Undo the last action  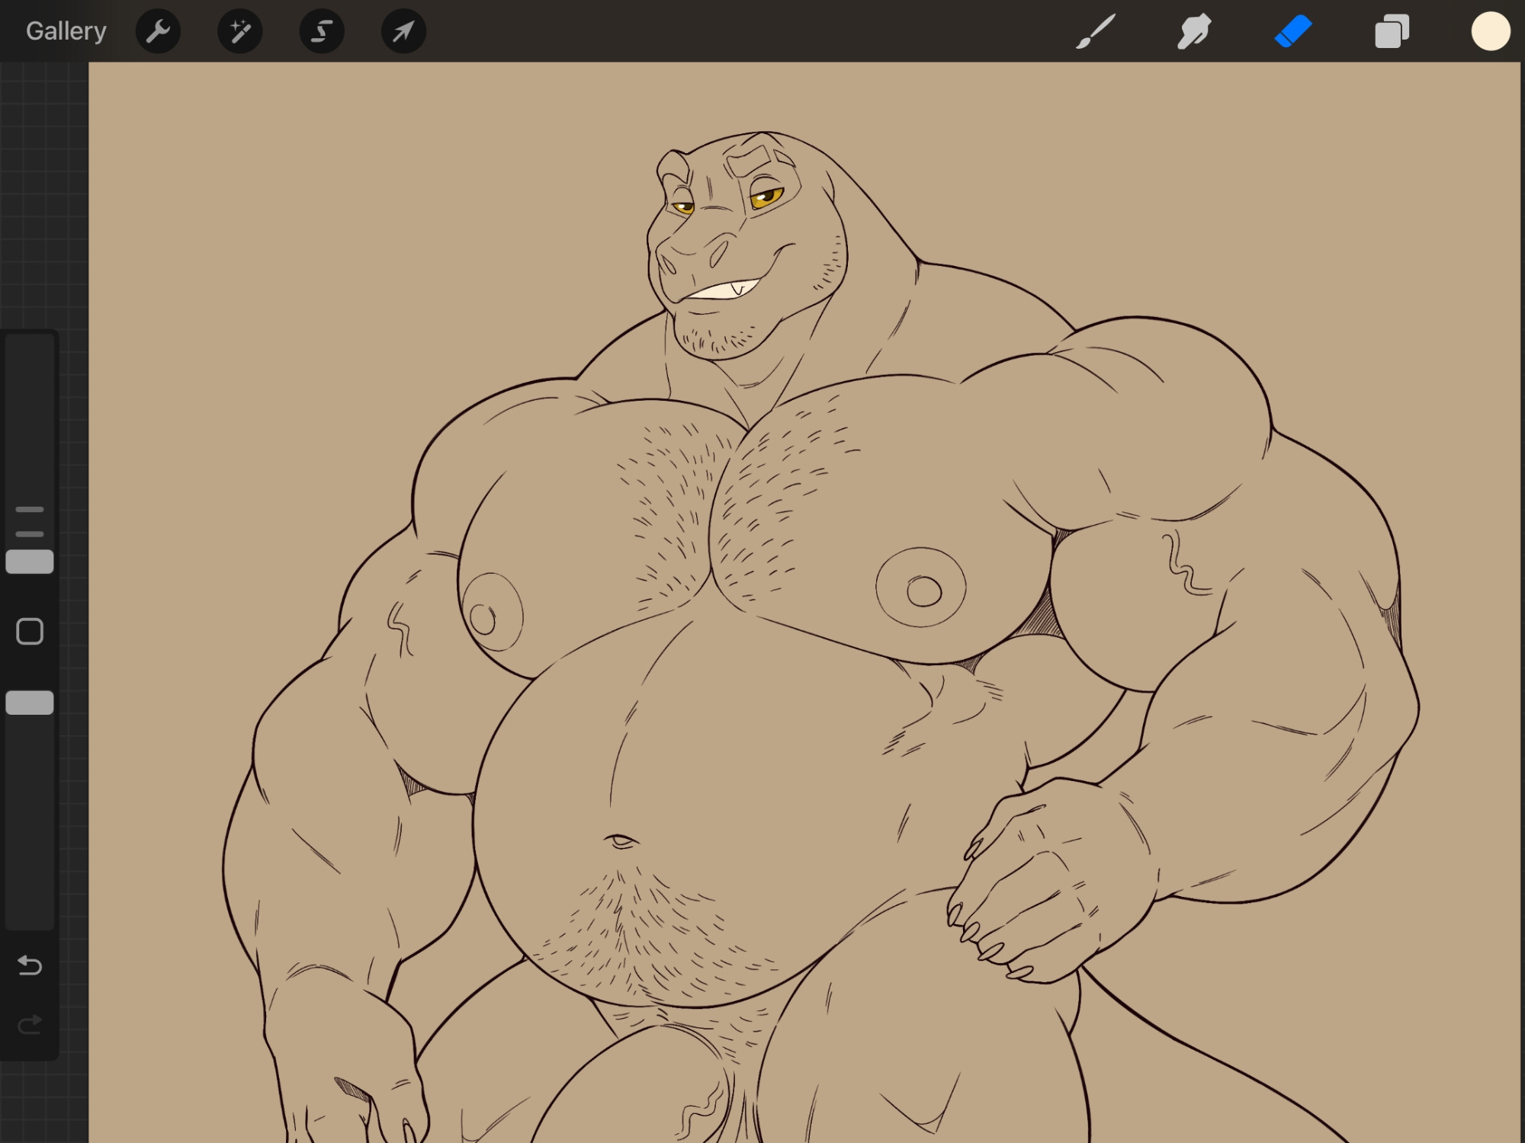pos(30,965)
